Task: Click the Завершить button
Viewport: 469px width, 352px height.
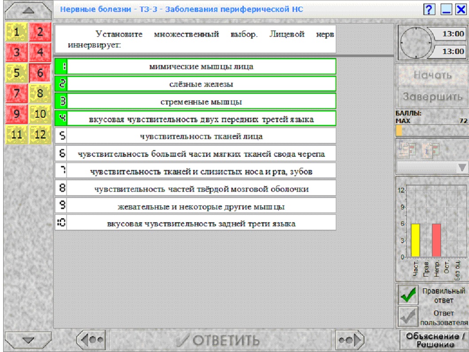Action: click(x=433, y=97)
